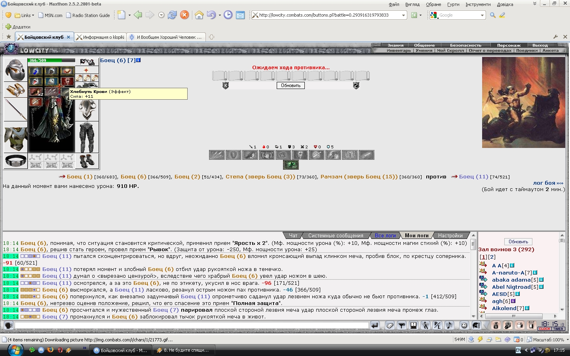This screenshot has height=356, width=570.
Task: Open the Файл menu
Action: 394,4
